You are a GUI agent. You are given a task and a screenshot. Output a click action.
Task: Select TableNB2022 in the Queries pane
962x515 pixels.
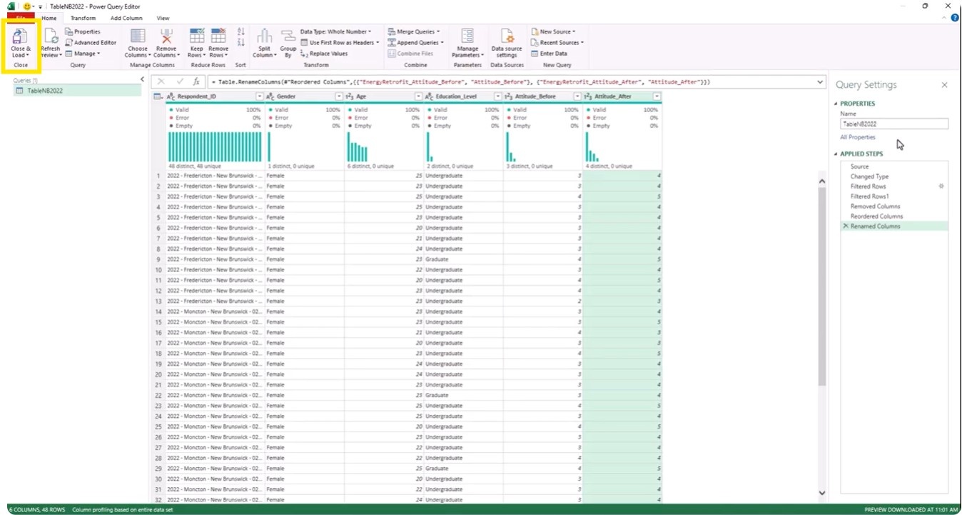(77, 91)
